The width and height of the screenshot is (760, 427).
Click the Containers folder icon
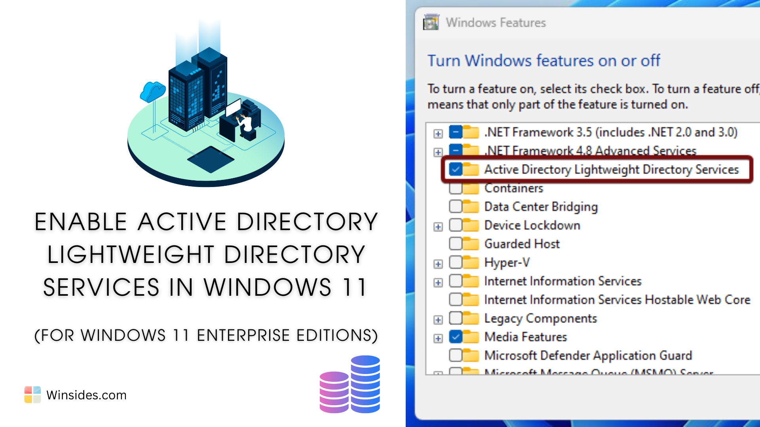point(471,188)
